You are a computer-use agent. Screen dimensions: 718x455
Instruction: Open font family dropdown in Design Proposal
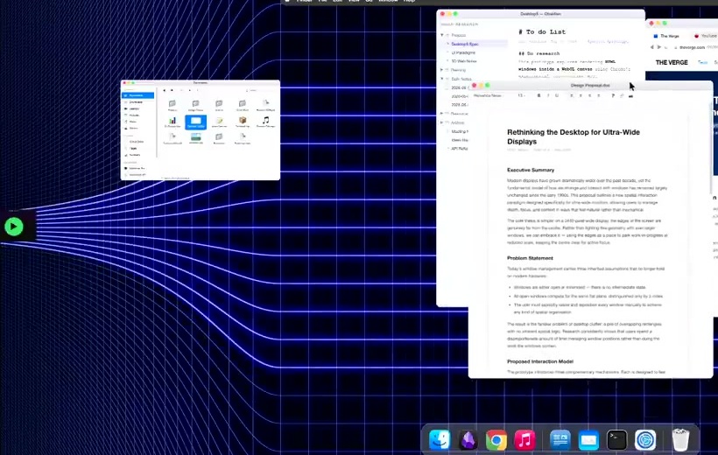(x=489, y=95)
